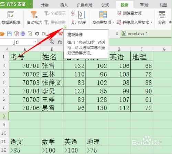Sort descending with the Z-A icon

pyautogui.click(x=73, y=22)
